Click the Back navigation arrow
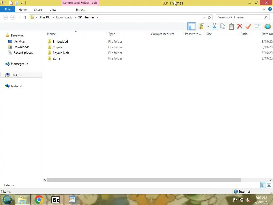 5,17
